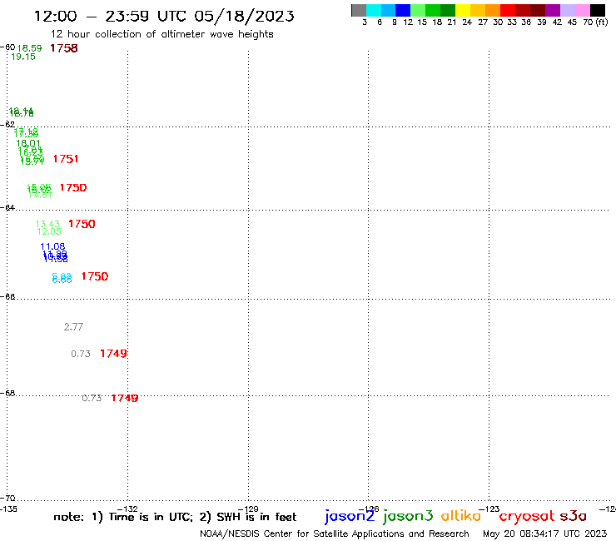The width and height of the screenshot is (616, 541).
Task: Click the note about UTC time and SWH feet
Action: tap(175, 517)
